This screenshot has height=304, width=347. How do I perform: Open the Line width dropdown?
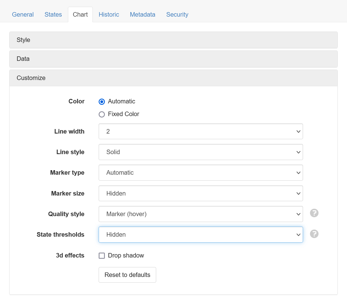(x=200, y=131)
